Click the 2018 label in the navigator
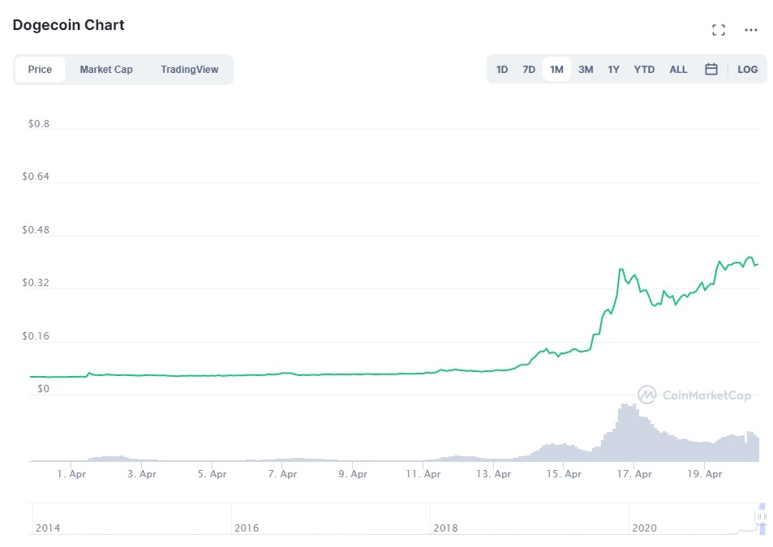 445,528
